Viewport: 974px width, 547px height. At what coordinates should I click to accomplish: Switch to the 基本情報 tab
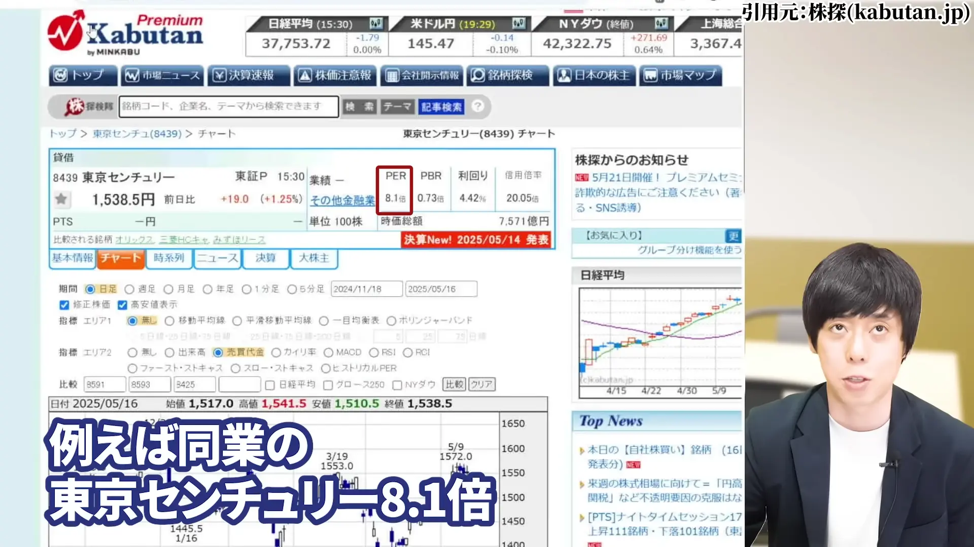[x=73, y=258]
